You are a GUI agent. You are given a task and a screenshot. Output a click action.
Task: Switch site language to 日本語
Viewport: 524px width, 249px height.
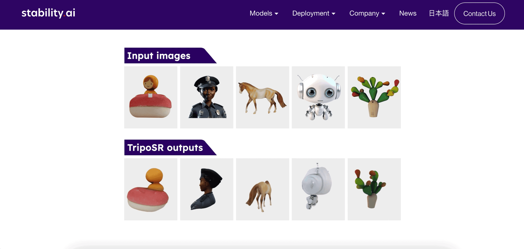(439, 13)
